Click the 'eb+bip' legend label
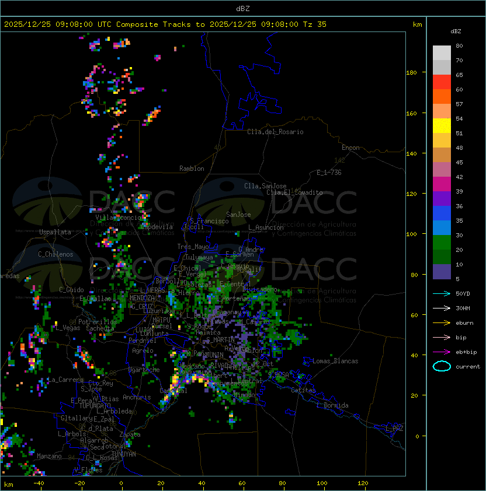The height and width of the screenshot is (491, 486). 466,352
